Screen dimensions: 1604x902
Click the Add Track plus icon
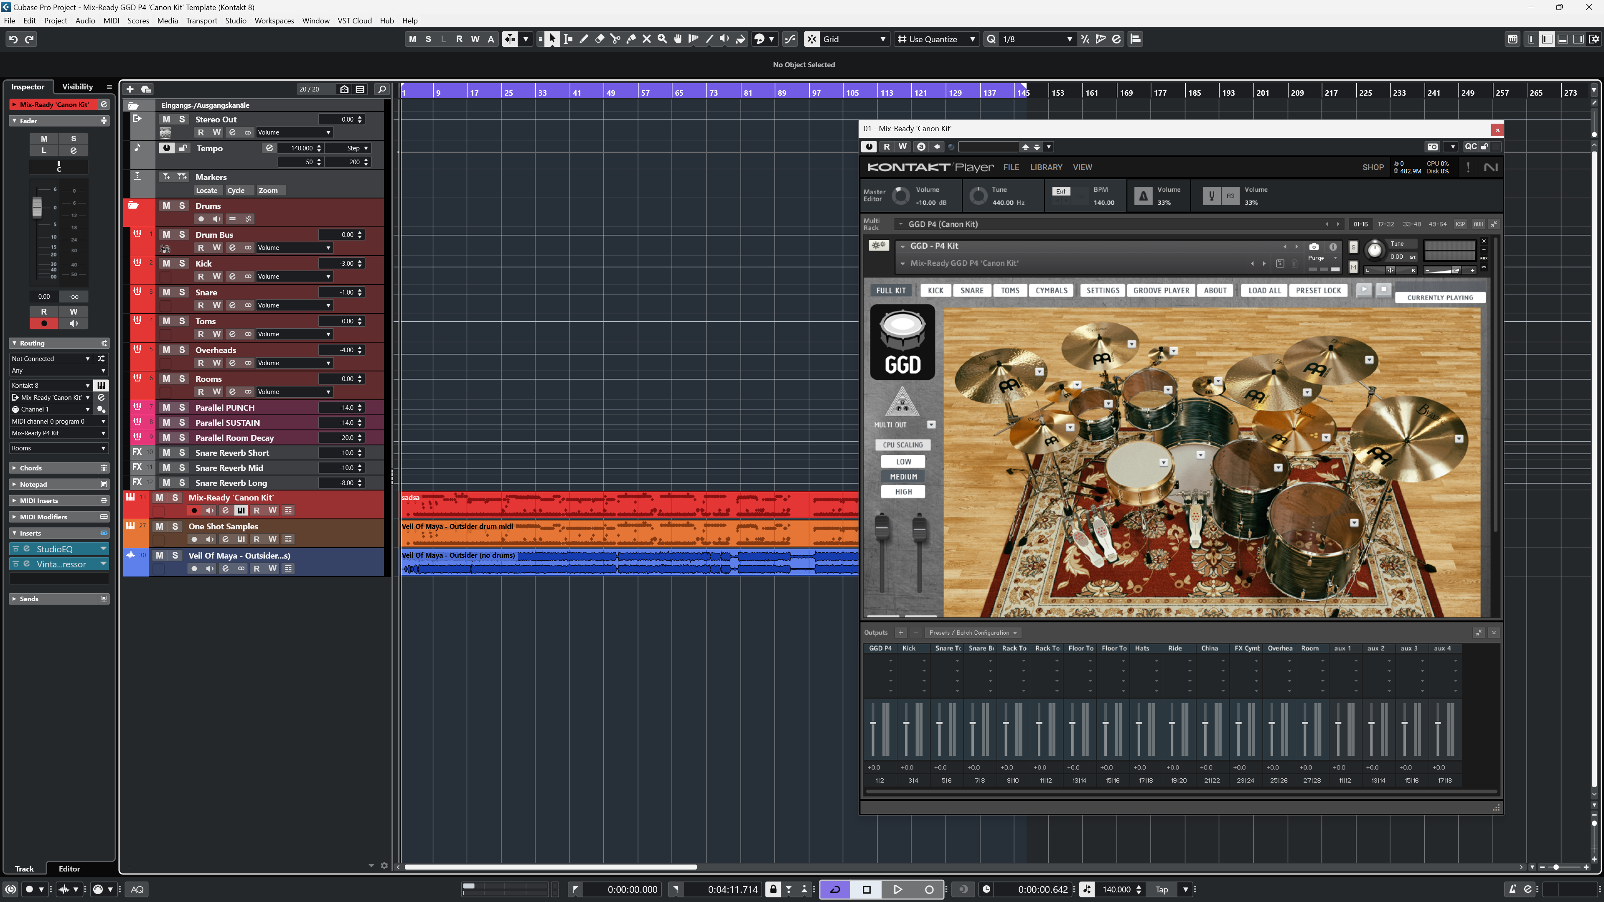click(130, 89)
